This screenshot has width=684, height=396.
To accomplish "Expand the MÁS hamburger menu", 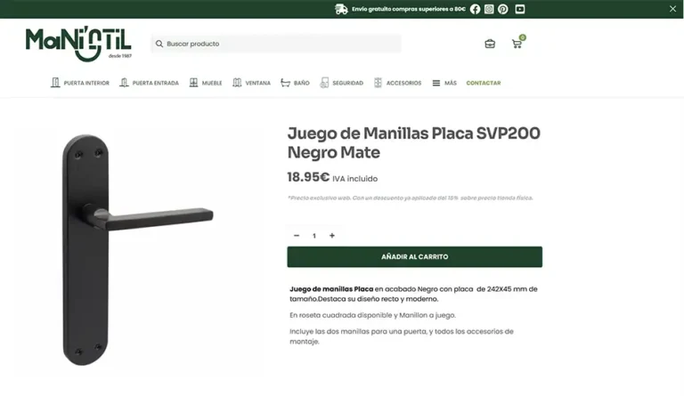I will click(444, 83).
